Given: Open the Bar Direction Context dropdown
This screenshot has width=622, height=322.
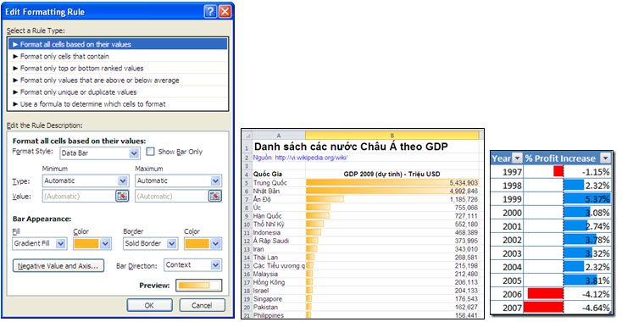Looking at the screenshot, I should pyautogui.click(x=216, y=265).
